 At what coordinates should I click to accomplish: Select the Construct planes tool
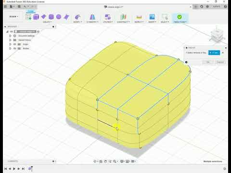tap(123, 17)
